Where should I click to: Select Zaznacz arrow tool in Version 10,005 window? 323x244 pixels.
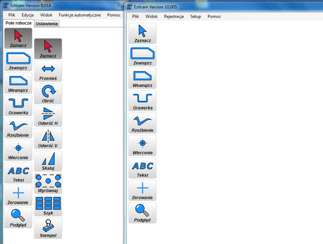pyautogui.click(x=143, y=33)
